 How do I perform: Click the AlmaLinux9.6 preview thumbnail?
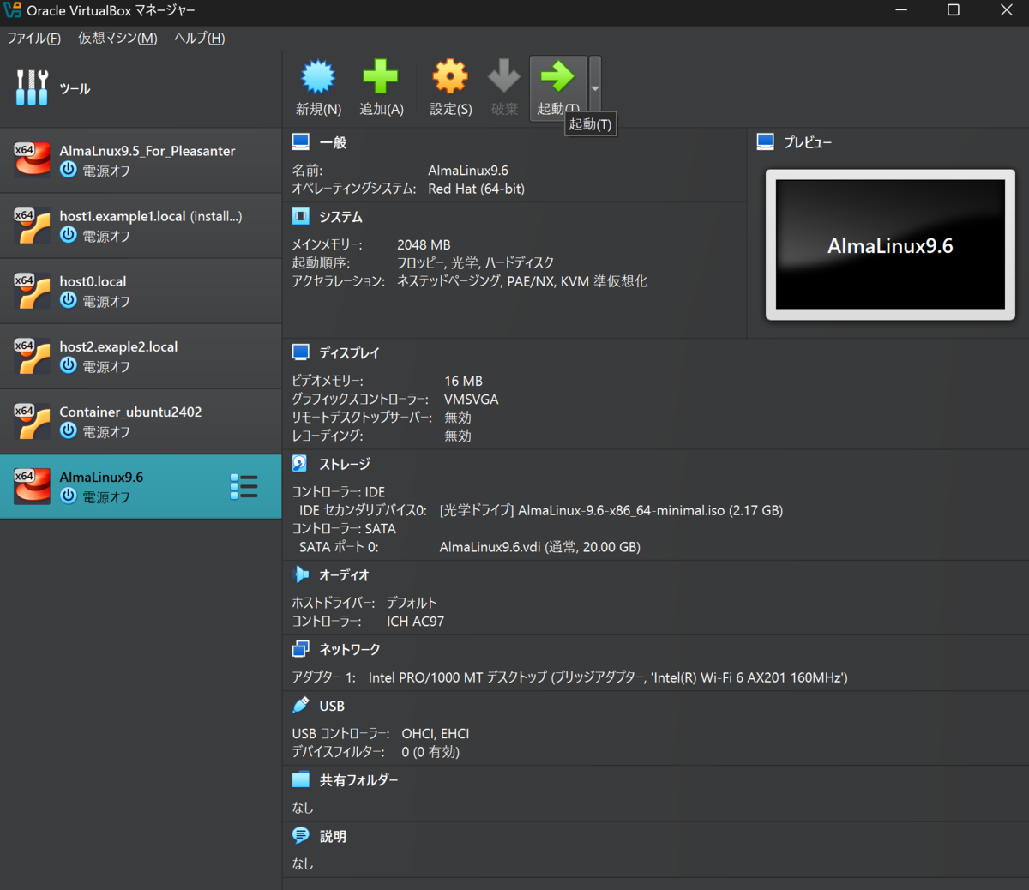click(x=890, y=244)
